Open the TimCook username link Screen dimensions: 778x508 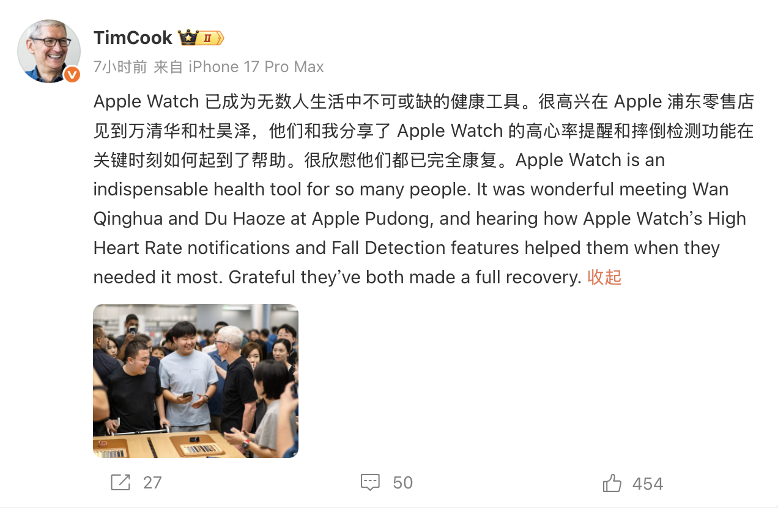(133, 38)
